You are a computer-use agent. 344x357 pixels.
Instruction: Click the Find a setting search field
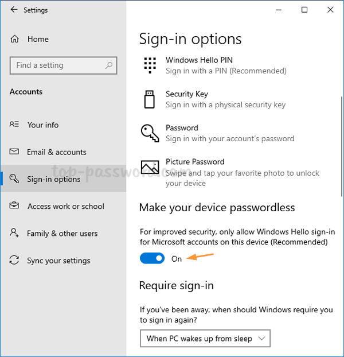[64, 65]
